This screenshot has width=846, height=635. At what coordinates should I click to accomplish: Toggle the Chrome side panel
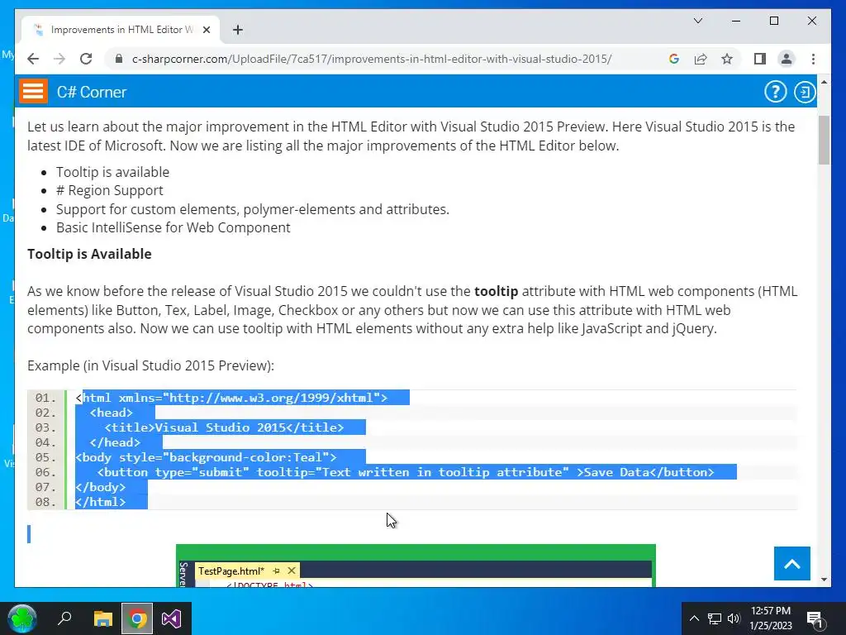(x=760, y=59)
